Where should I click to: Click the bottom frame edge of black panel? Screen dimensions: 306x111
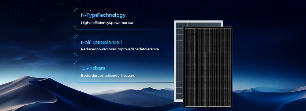point(208,107)
